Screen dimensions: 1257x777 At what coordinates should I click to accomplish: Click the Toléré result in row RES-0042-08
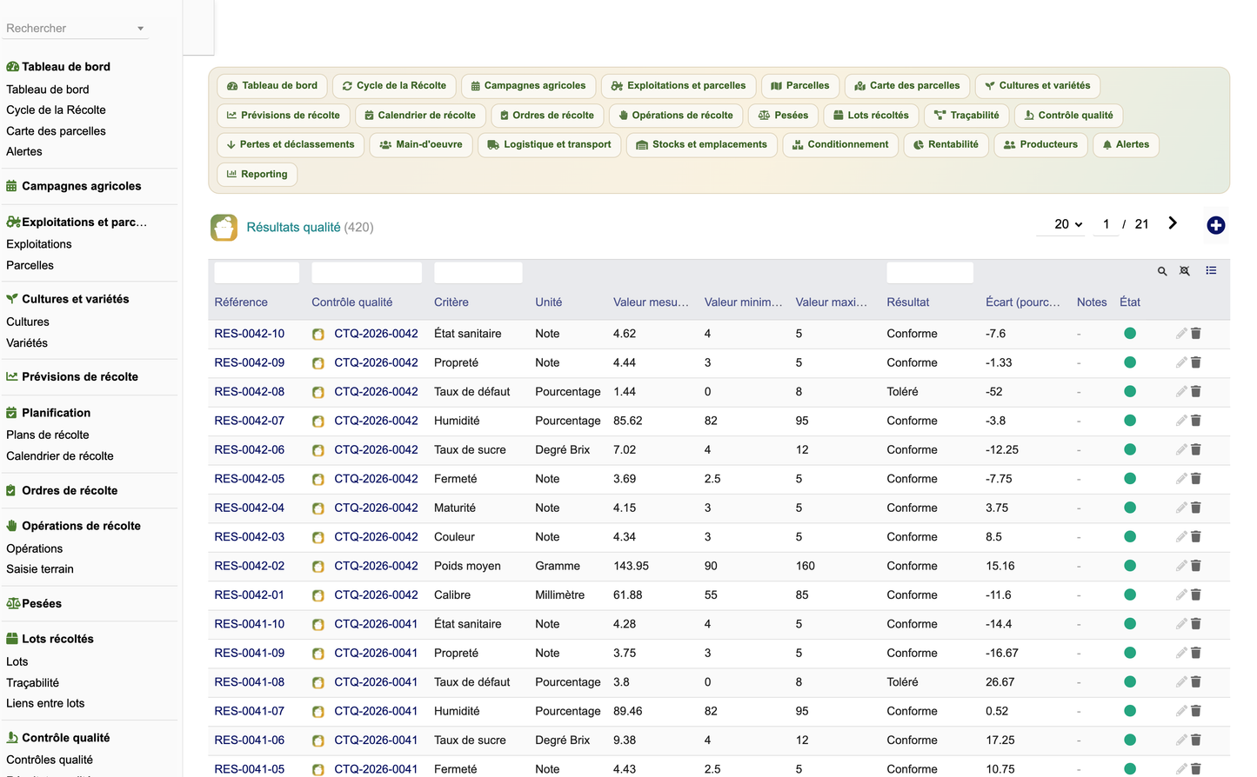point(902,392)
